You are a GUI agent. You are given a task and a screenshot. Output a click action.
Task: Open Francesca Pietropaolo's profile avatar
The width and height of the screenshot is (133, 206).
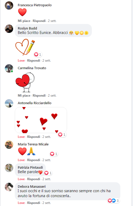pyautogui.click(x=9, y=5)
